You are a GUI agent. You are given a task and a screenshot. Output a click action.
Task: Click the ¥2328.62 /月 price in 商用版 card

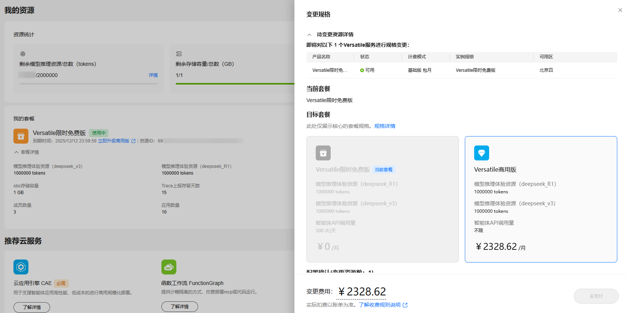501,247
